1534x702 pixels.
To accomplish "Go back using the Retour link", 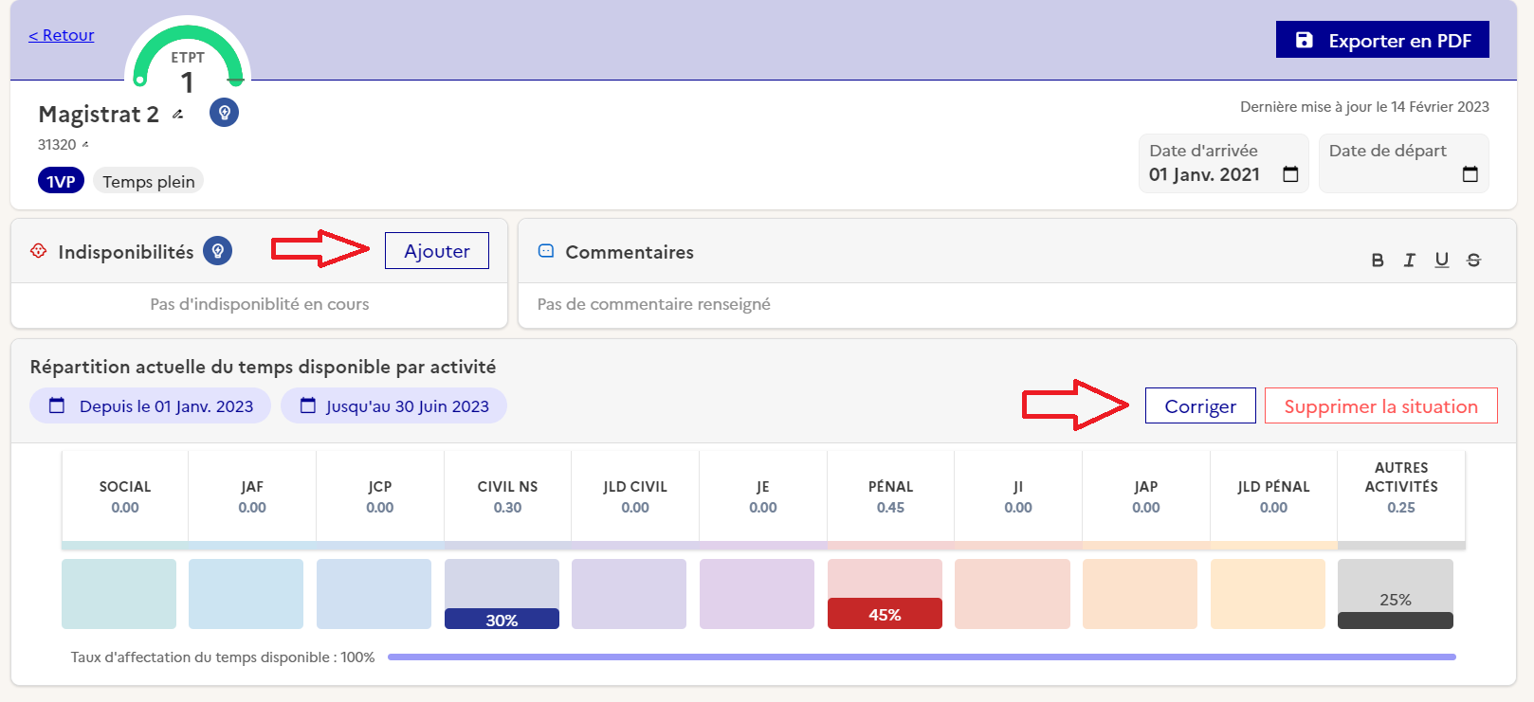I will [62, 35].
